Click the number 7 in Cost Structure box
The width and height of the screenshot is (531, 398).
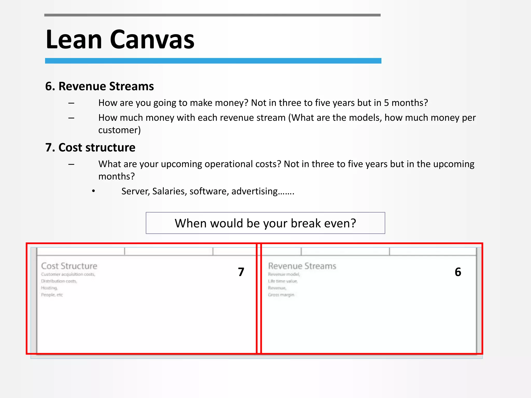tap(241, 272)
